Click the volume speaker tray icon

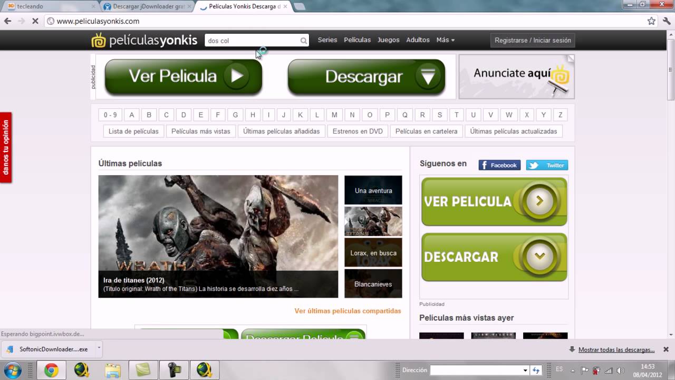click(620, 370)
